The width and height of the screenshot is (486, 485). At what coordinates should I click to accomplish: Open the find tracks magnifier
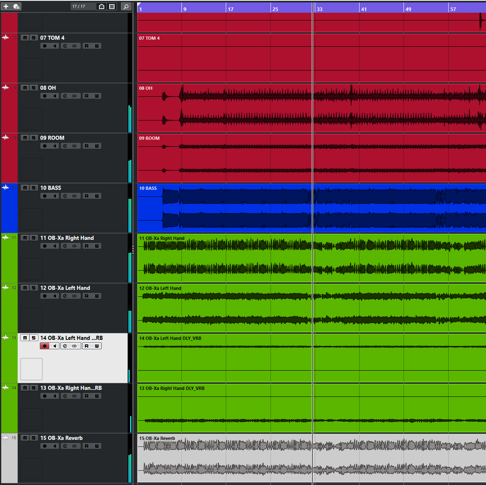coord(126,7)
